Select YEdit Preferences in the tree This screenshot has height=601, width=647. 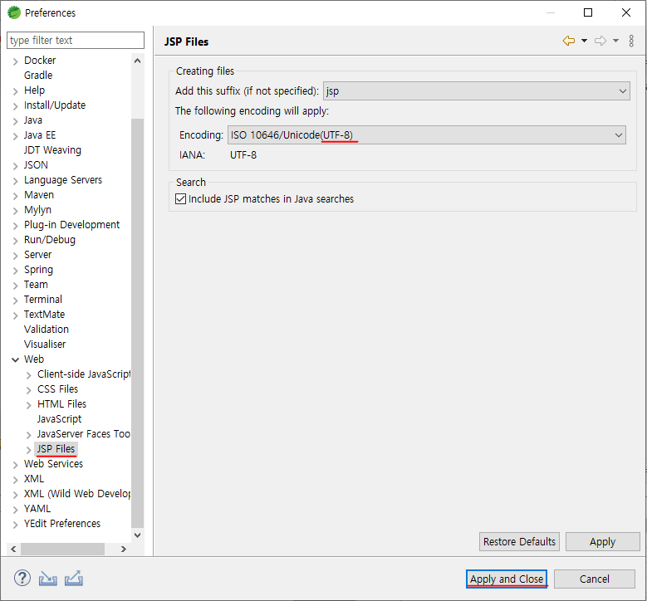(62, 524)
